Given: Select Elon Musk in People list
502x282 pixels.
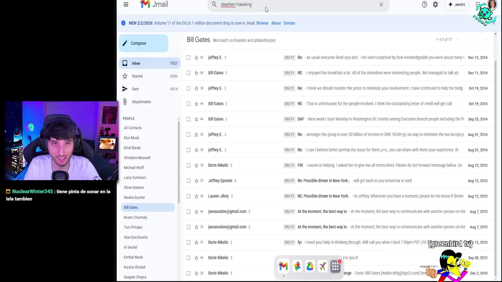Looking at the screenshot, I should (x=131, y=138).
